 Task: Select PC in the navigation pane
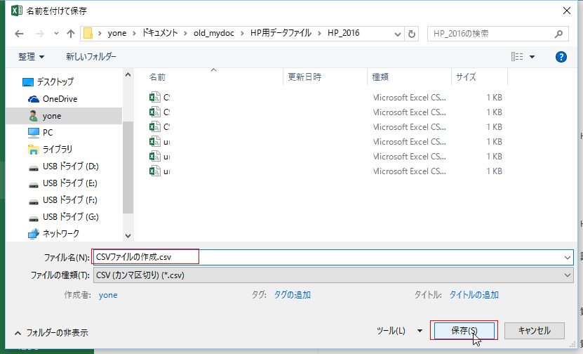tap(48, 133)
